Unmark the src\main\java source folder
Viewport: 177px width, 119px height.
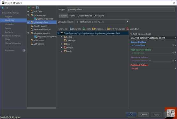[175, 45]
